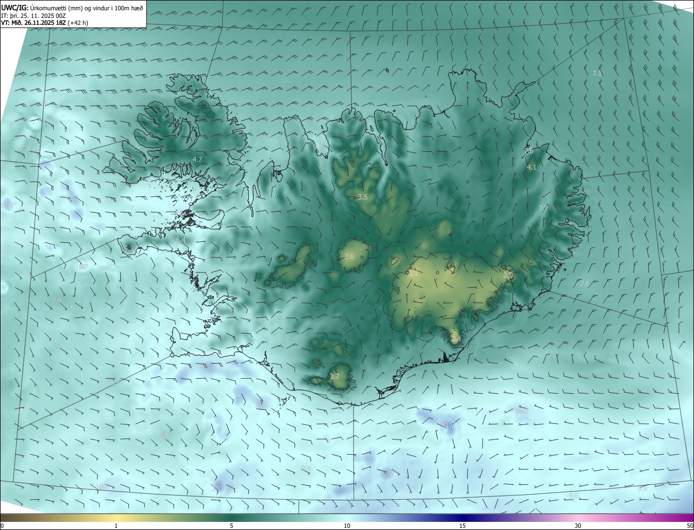Click the 2.9 label east of Vatnajökull
Screen dimensions: 694x530
508,275
